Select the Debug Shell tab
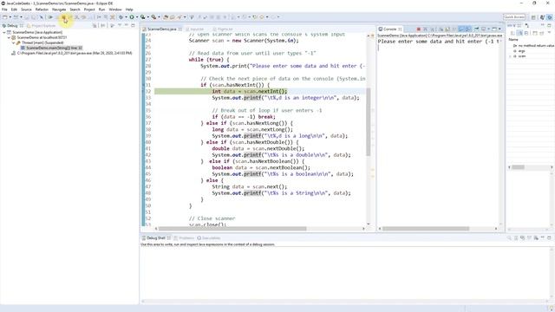The height and width of the screenshot is (312, 555). click(156, 238)
